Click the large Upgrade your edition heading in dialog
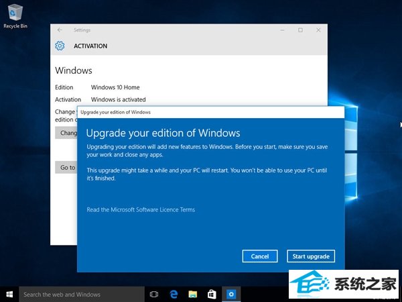The width and height of the screenshot is (402, 302). click(x=163, y=133)
